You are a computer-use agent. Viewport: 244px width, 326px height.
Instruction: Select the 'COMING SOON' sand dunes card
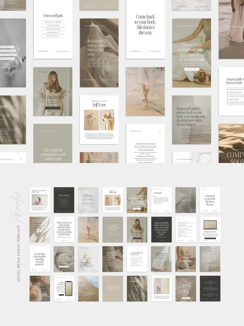click(x=231, y=144)
